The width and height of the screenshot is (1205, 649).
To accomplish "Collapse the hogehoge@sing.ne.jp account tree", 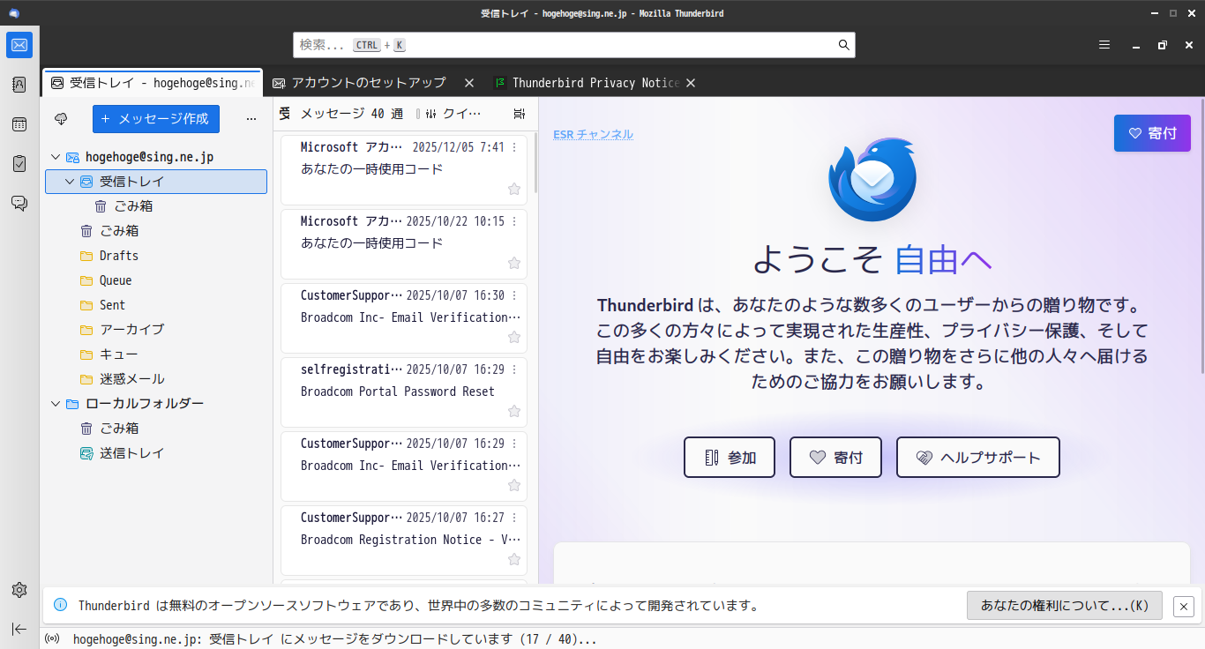I will (56, 157).
